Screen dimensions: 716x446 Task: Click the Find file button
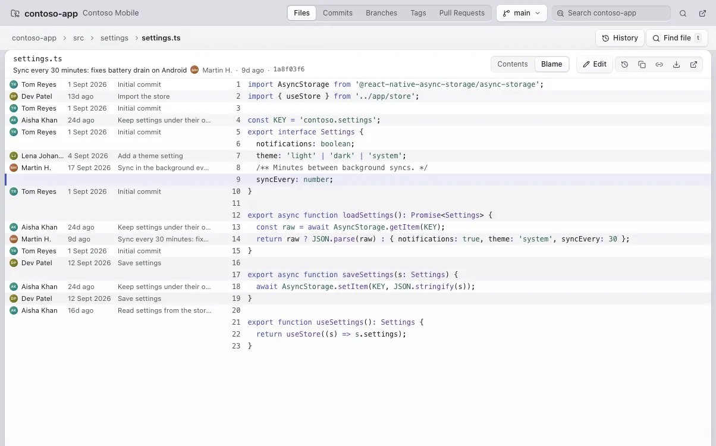pyautogui.click(x=677, y=38)
